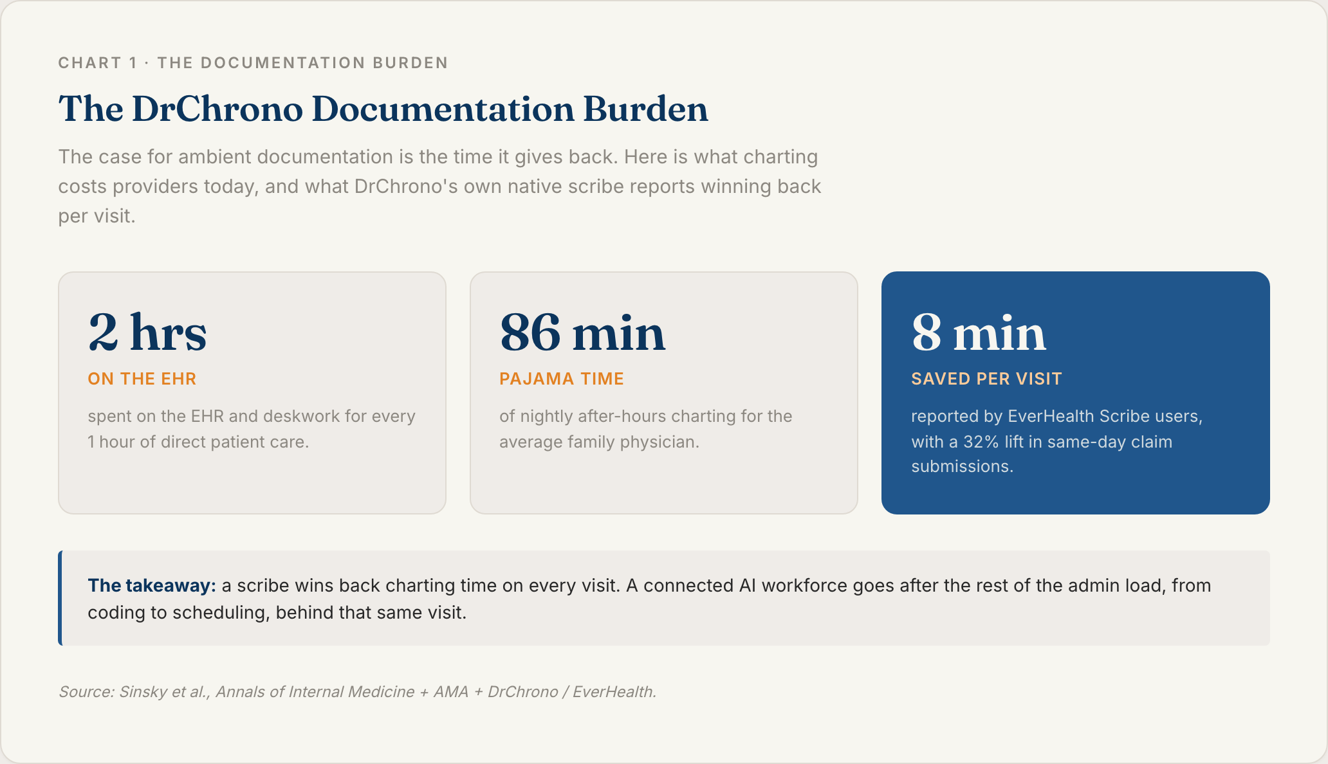Click the "spent on the EHR and deskwork" description

(x=252, y=429)
